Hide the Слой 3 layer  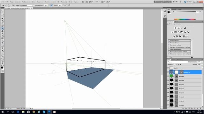coord(168,68)
